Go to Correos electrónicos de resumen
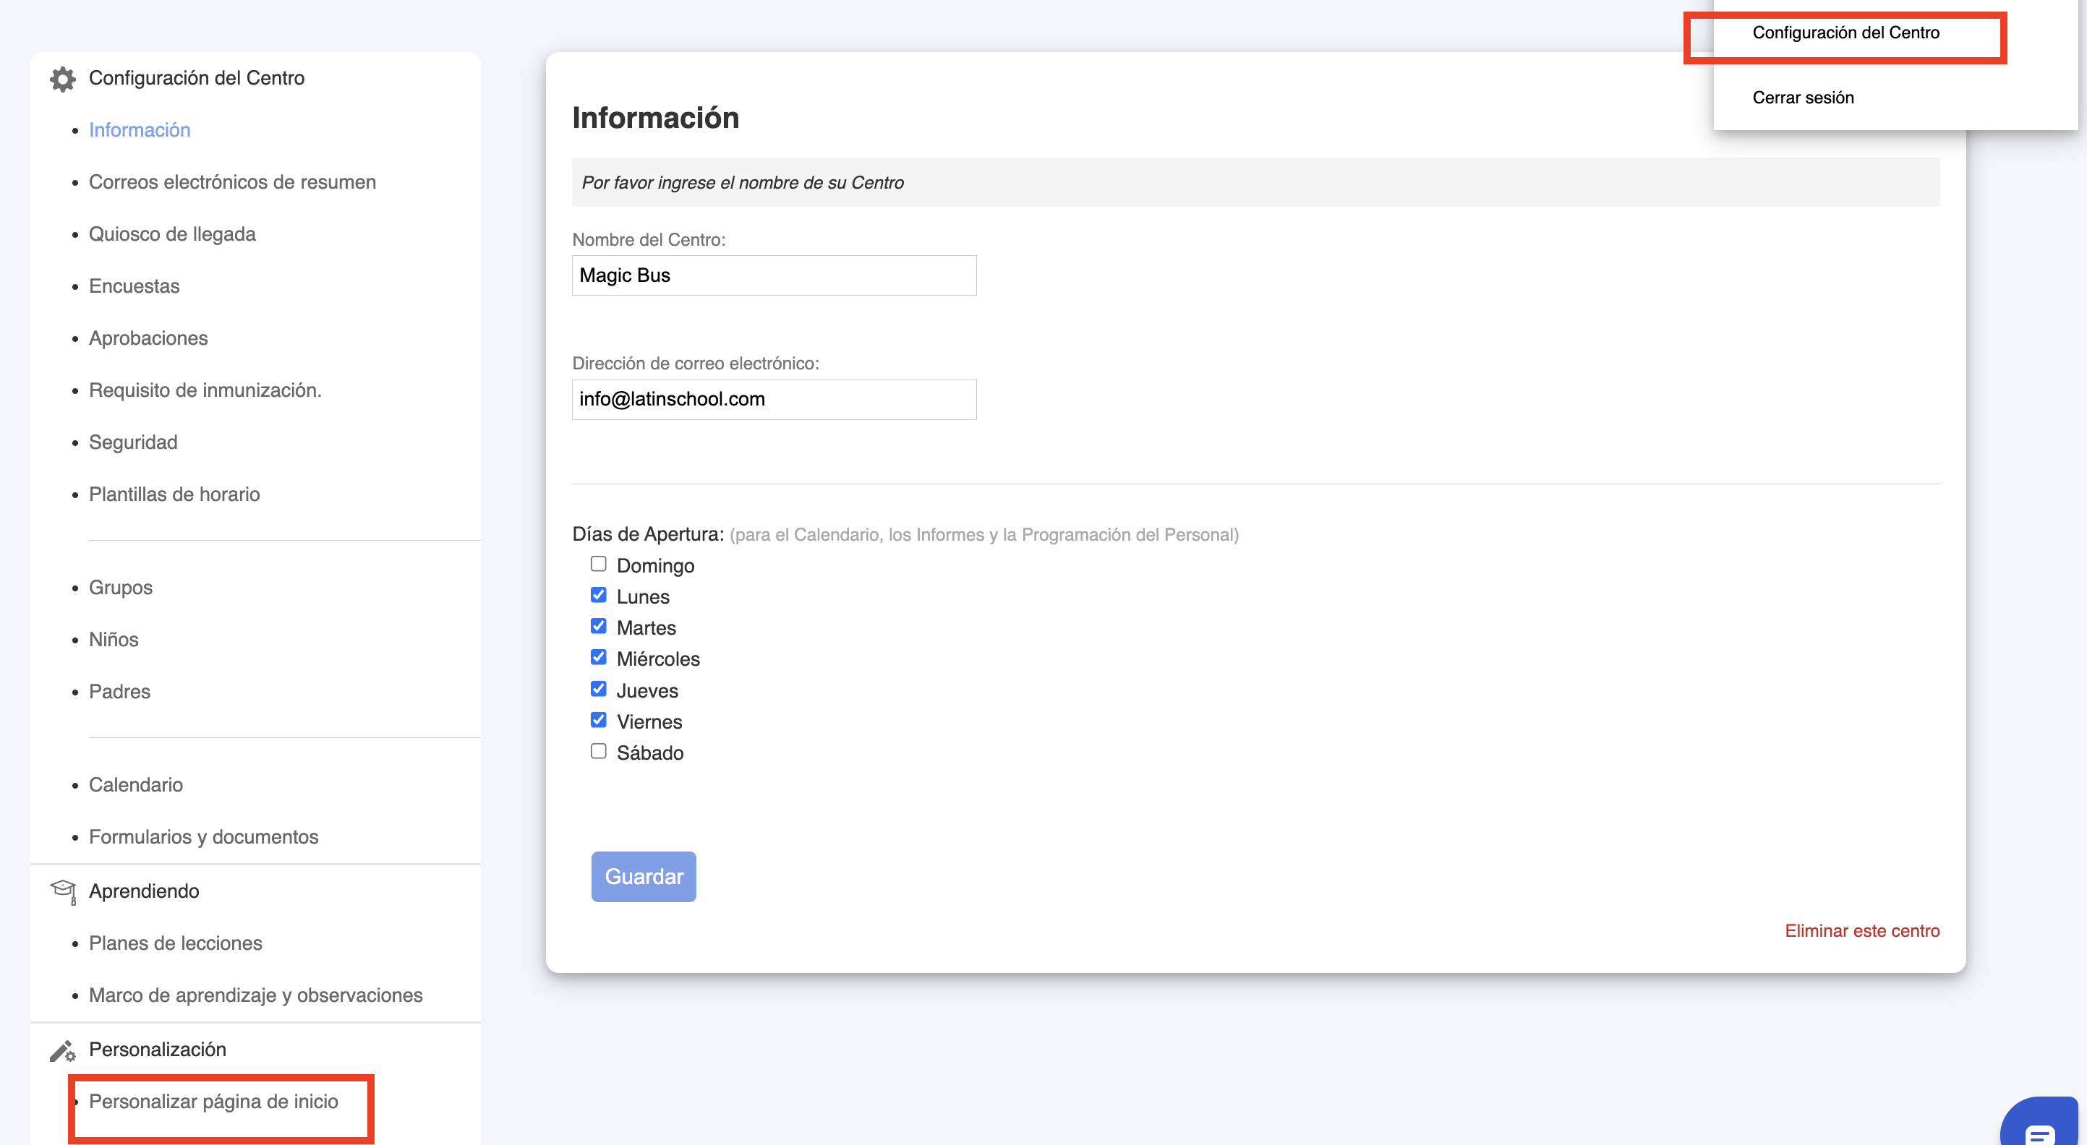The width and height of the screenshot is (2087, 1145). 231,182
